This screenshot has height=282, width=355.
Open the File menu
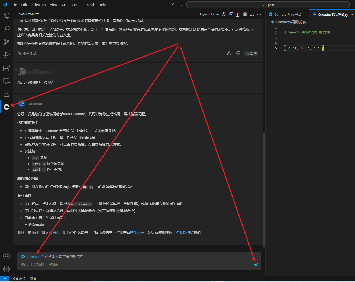[14, 5]
